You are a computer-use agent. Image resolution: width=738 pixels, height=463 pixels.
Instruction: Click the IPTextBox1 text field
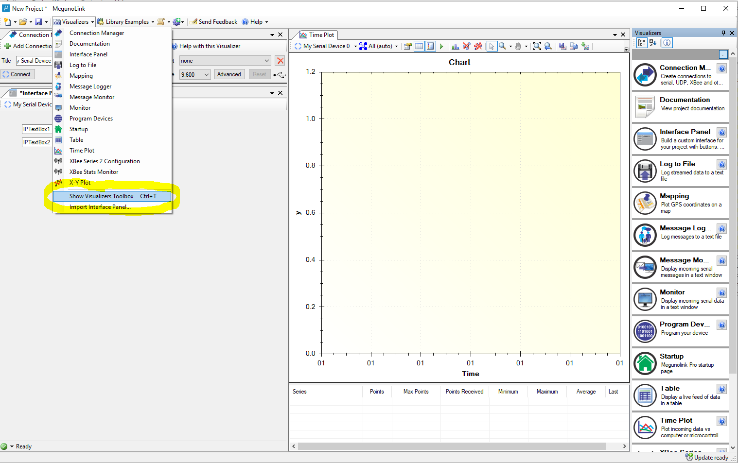point(37,129)
